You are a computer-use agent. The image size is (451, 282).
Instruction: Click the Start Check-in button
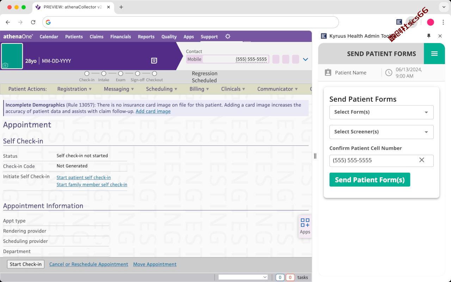(26, 264)
